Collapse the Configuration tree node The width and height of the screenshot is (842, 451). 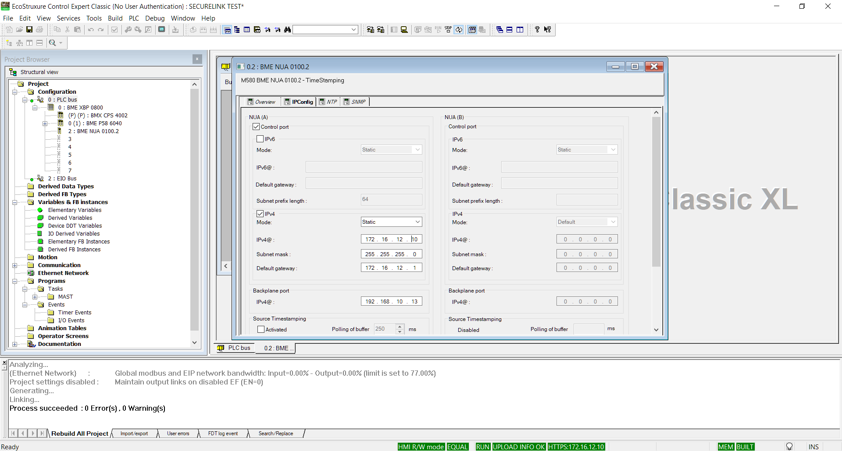pos(15,92)
